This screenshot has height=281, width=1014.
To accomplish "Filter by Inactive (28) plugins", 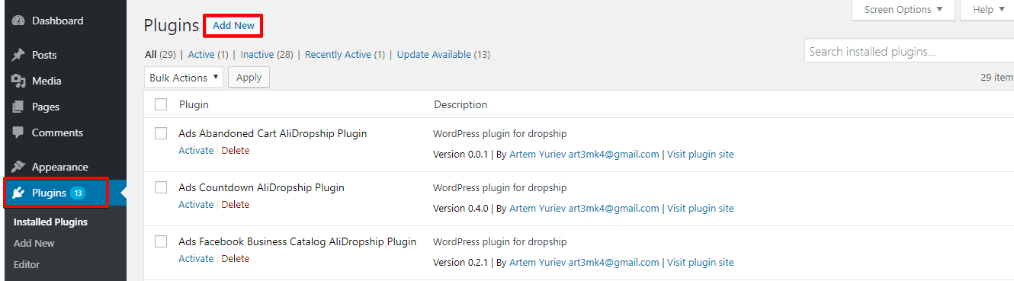I will [x=267, y=55].
